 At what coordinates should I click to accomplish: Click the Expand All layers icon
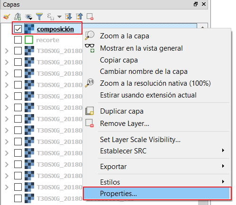(x=69, y=17)
